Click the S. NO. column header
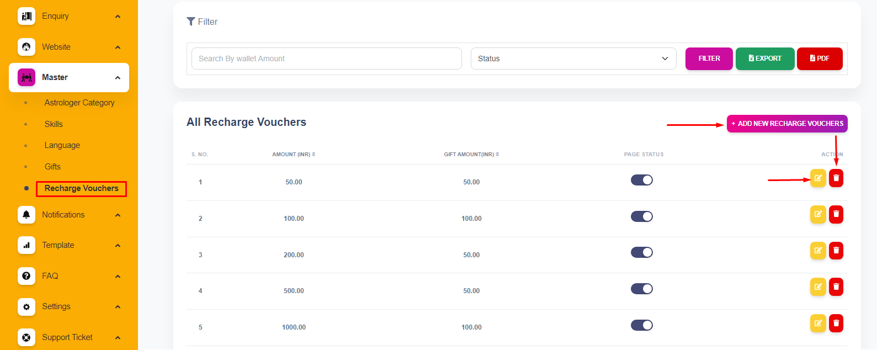 200,155
